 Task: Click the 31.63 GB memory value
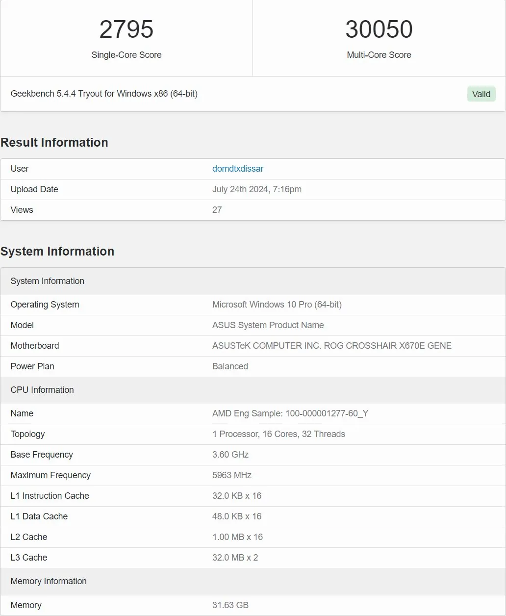pos(230,605)
